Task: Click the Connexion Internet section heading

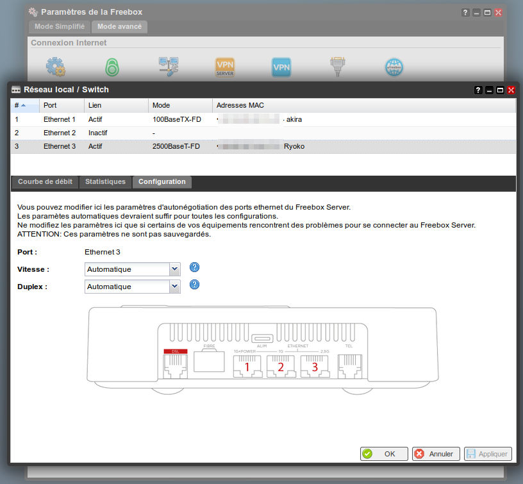Action: [x=69, y=43]
